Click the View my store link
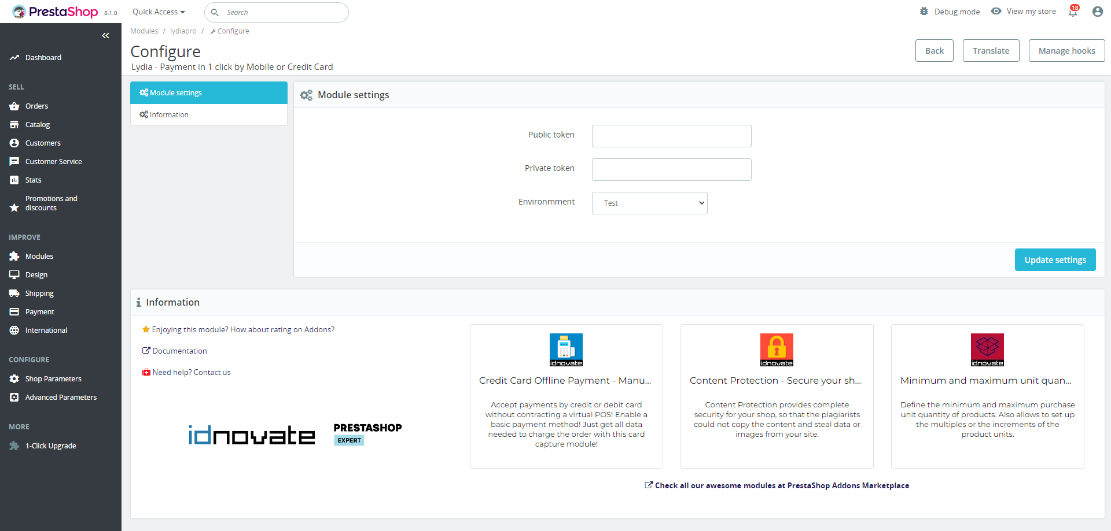Screen dimensions: 1111x531 1031,12
